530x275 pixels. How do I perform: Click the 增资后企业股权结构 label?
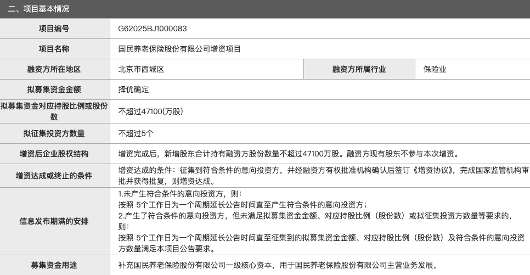coord(54,154)
